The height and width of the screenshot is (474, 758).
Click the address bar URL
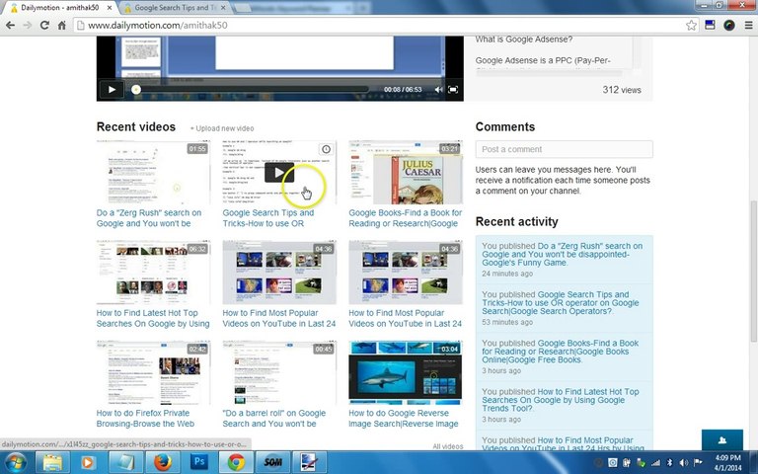[x=158, y=25]
